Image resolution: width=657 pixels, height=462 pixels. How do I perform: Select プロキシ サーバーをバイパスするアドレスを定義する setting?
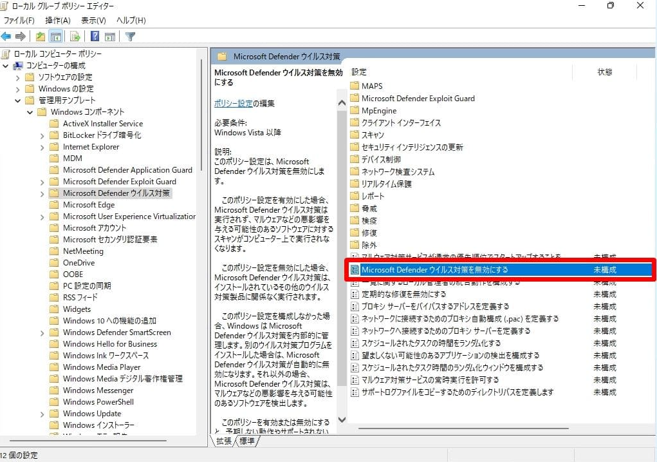[436, 306]
